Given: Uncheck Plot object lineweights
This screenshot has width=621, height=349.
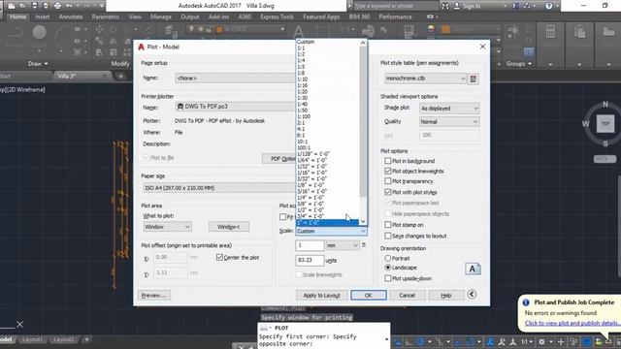Looking at the screenshot, I should click(388, 171).
